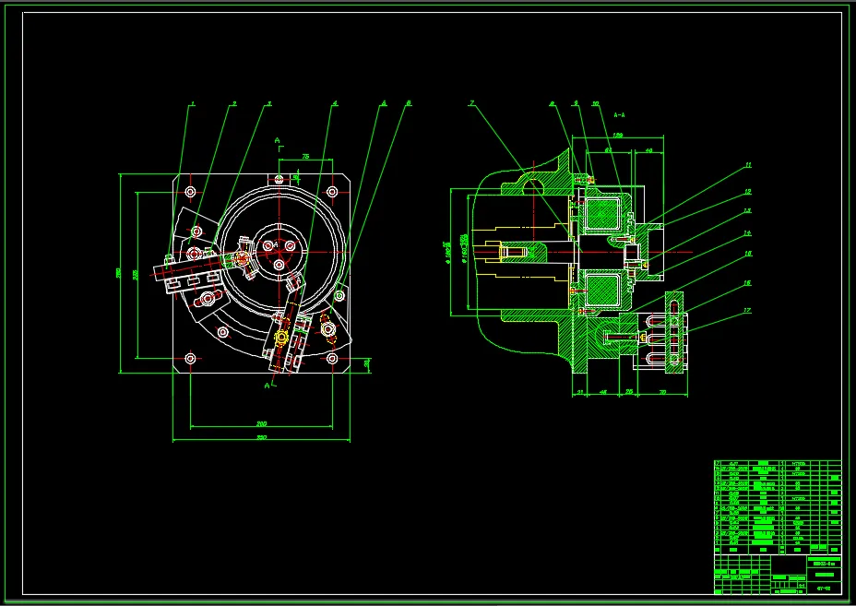Select part balloon number 11 label
Screen dimensions: 856x606
tap(747, 165)
